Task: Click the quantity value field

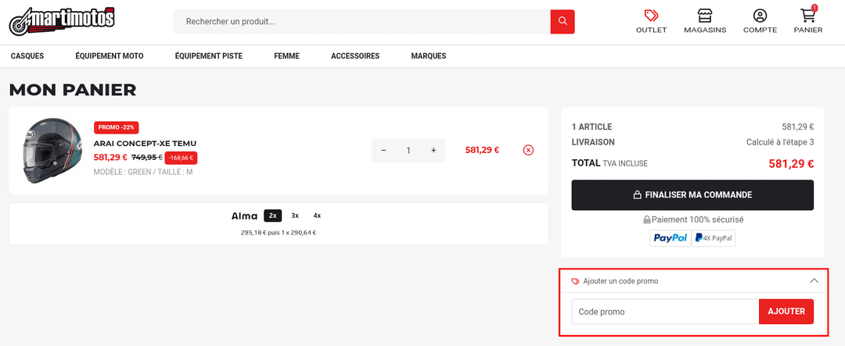Action: point(408,151)
